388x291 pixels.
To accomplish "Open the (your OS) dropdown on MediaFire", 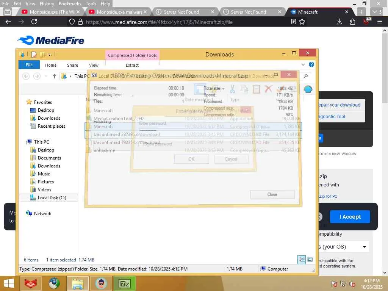I will [x=343, y=247].
